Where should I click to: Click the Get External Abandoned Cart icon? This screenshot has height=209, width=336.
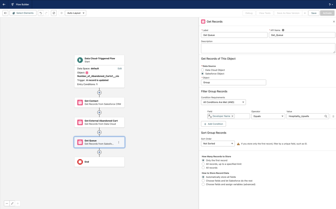click(80, 122)
